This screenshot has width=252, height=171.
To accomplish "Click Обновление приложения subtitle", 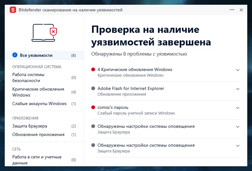I will point(122,94).
